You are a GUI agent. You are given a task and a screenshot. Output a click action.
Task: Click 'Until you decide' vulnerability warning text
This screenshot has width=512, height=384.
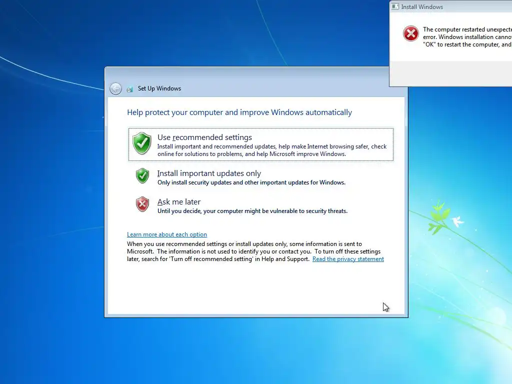(252, 211)
